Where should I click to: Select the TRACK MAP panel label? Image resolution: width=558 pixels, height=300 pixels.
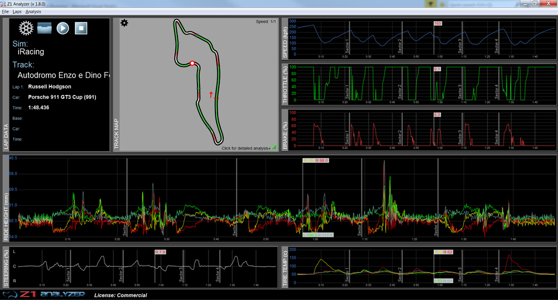[x=117, y=134]
